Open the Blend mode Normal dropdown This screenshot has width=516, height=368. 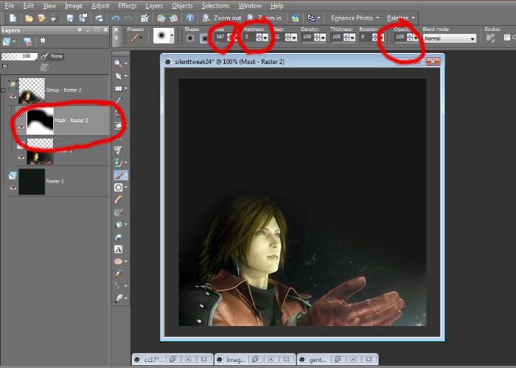tap(450, 38)
